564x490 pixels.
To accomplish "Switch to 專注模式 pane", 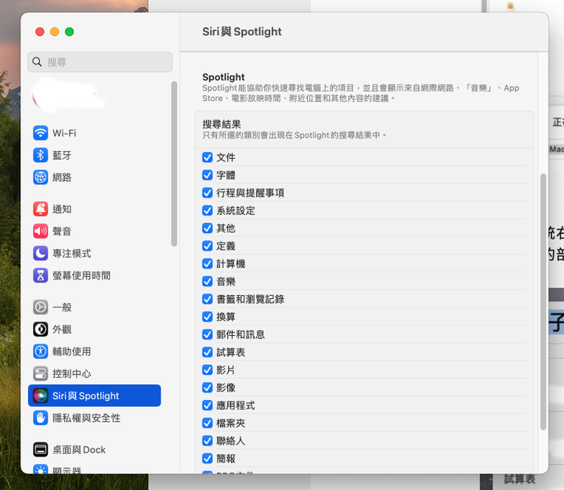I will pyautogui.click(x=95, y=254).
